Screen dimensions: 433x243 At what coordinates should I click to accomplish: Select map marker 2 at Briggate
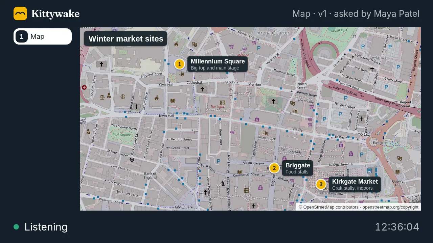pyautogui.click(x=274, y=168)
